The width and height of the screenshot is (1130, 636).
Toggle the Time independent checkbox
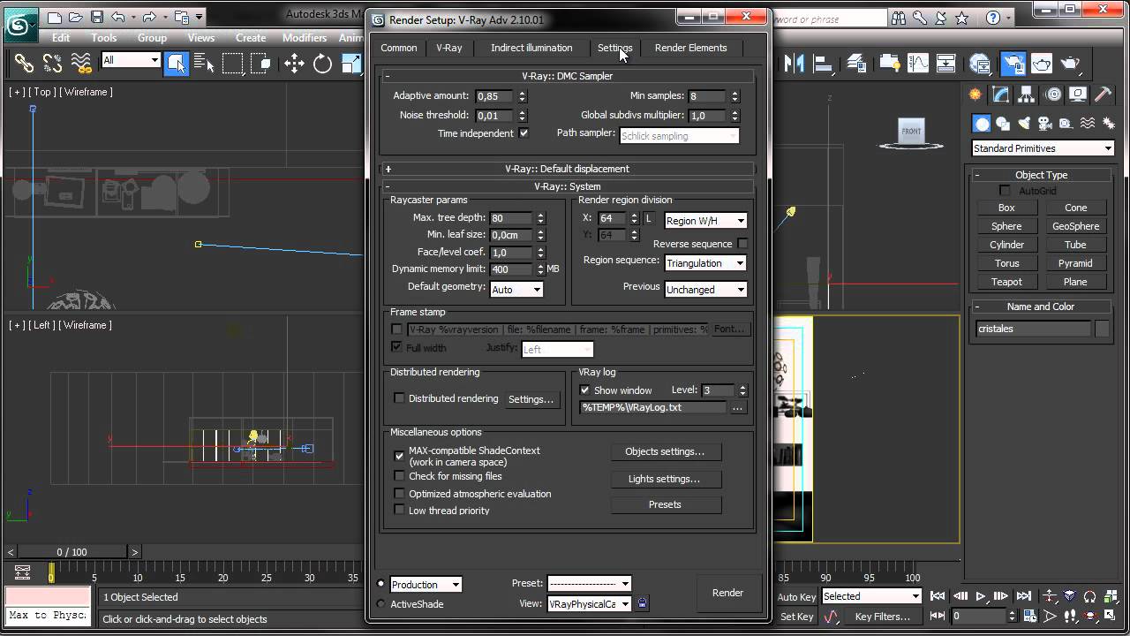click(524, 133)
